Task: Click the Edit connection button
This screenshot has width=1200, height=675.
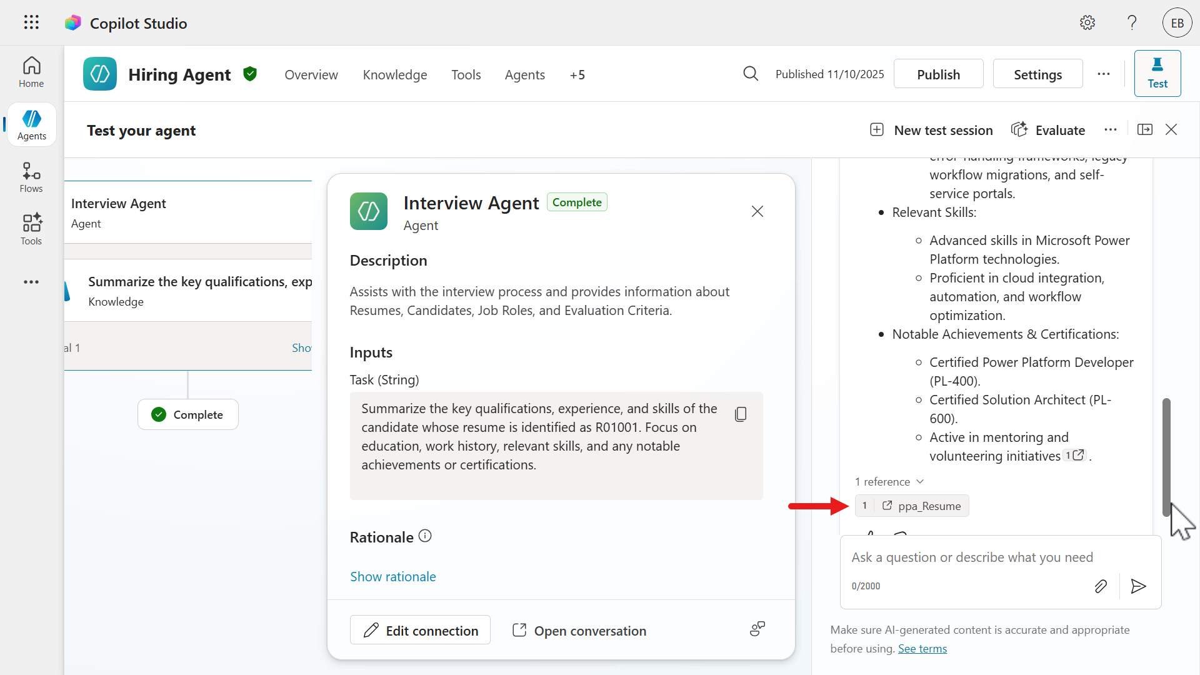Action: pyautogui.click(x=420, y=631)
